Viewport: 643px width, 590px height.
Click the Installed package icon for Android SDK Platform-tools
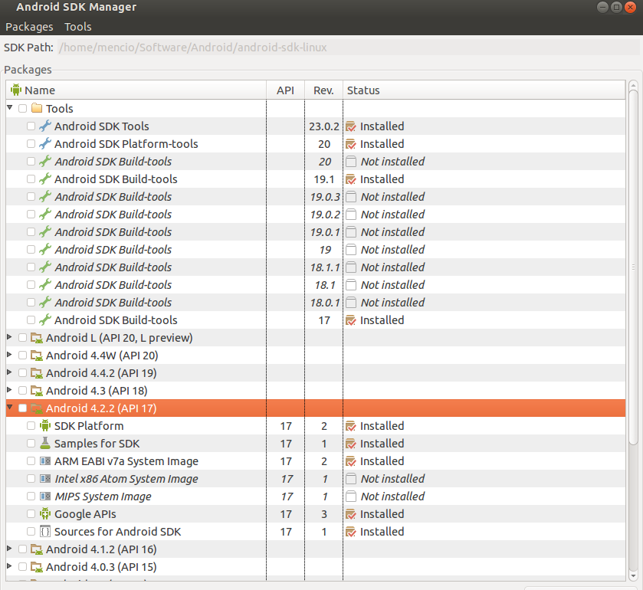pos(352,143)
